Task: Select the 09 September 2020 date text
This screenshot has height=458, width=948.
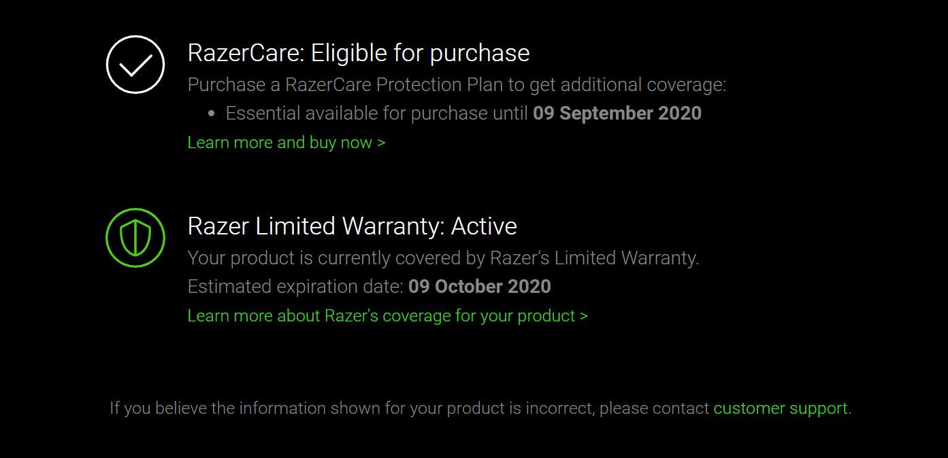Action: 617,113
